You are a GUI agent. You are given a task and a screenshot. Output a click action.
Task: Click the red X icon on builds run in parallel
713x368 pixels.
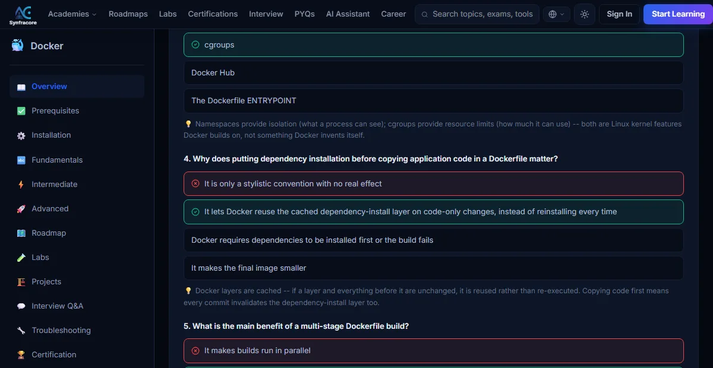195,350
